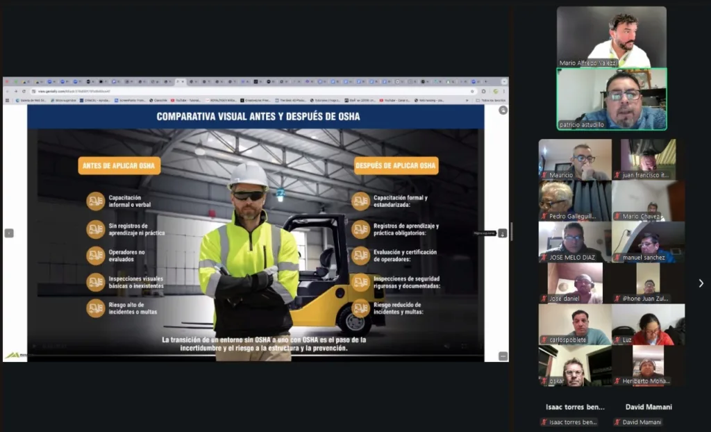Select patricio astudillo's video tile
711x432 pixels.
tap(612, 99)
